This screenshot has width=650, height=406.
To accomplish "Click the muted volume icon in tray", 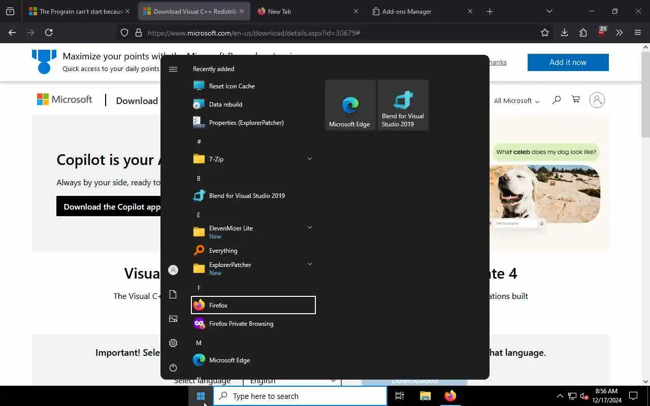I will pyautogui.click(x=584, y=396).
